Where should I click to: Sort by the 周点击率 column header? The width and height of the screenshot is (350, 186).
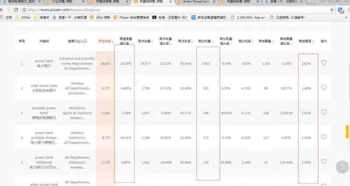click(x=185, y=41)
